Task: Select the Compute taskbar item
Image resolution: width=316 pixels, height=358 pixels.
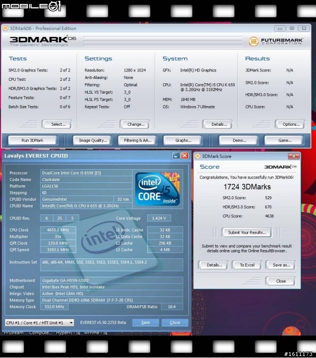Action: coord(40,333)
